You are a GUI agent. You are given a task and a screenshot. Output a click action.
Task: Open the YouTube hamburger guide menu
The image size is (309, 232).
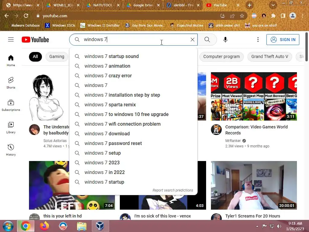[x=11, y=40]
